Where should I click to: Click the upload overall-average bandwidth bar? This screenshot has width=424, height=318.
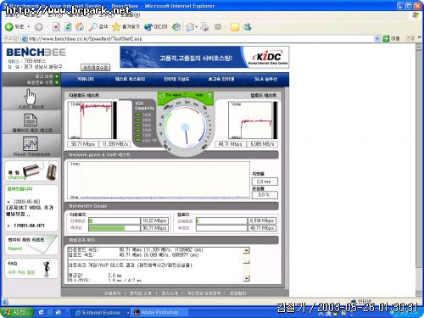[x=221, y=220]
